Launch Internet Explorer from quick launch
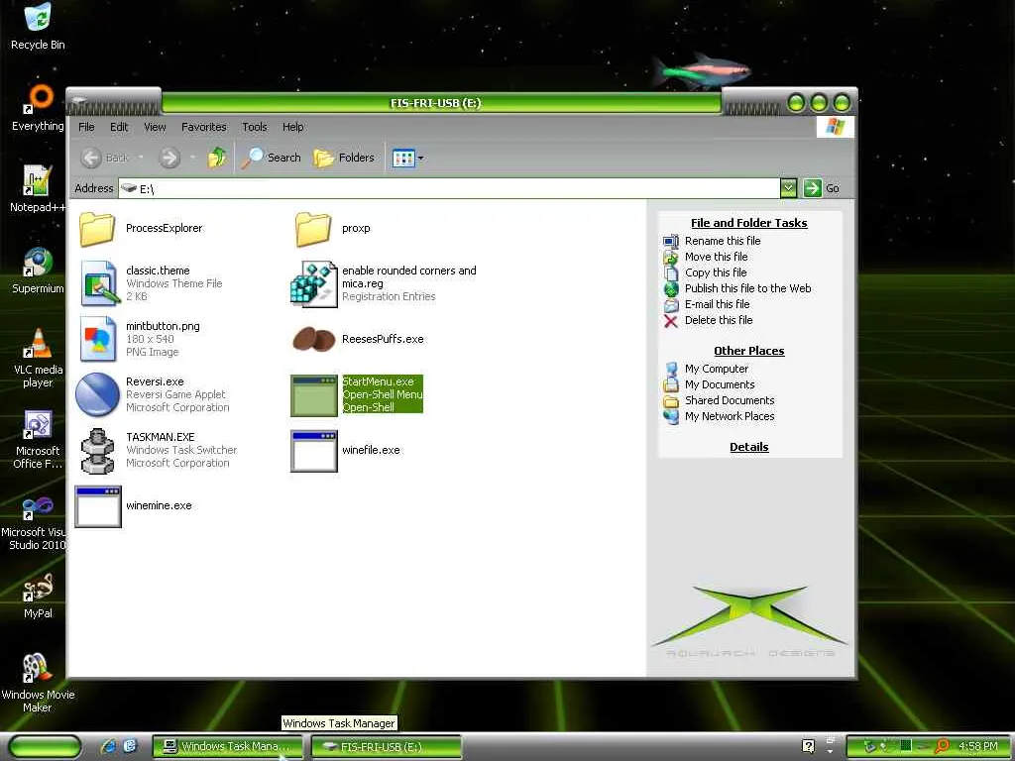The image size is (1015, 761). [x=108, y=746]
